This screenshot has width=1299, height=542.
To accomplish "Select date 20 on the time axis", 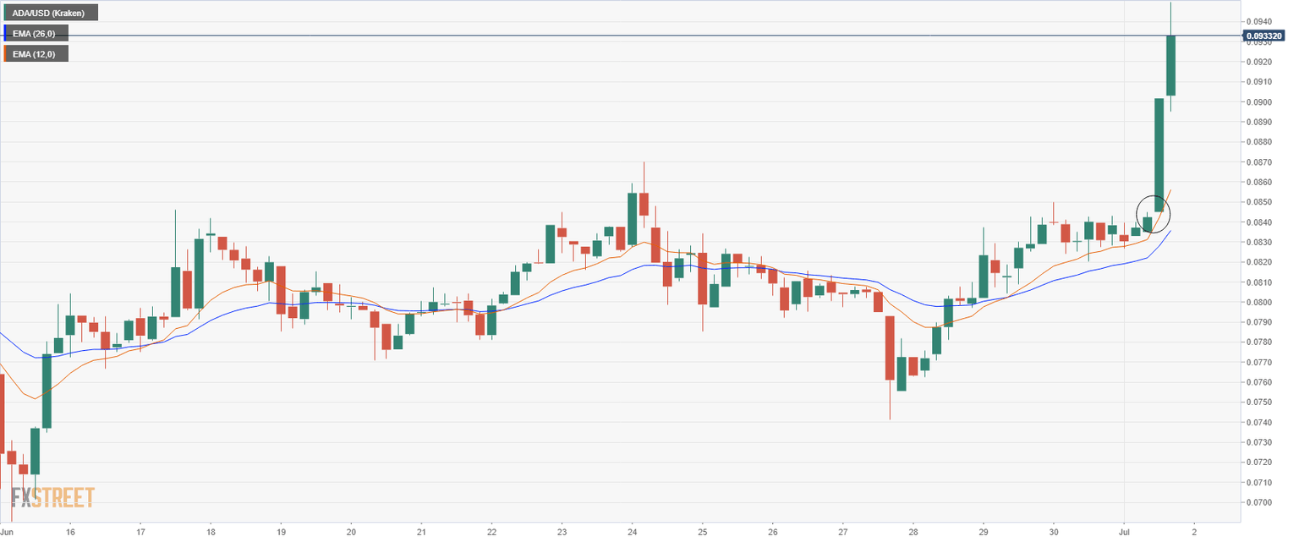I will click(x=351, y=533).
